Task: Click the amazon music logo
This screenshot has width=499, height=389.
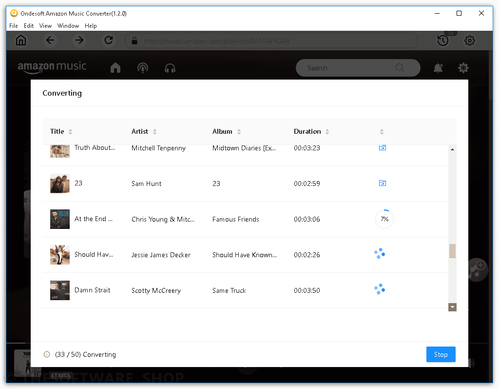Action: pos(52,67)
